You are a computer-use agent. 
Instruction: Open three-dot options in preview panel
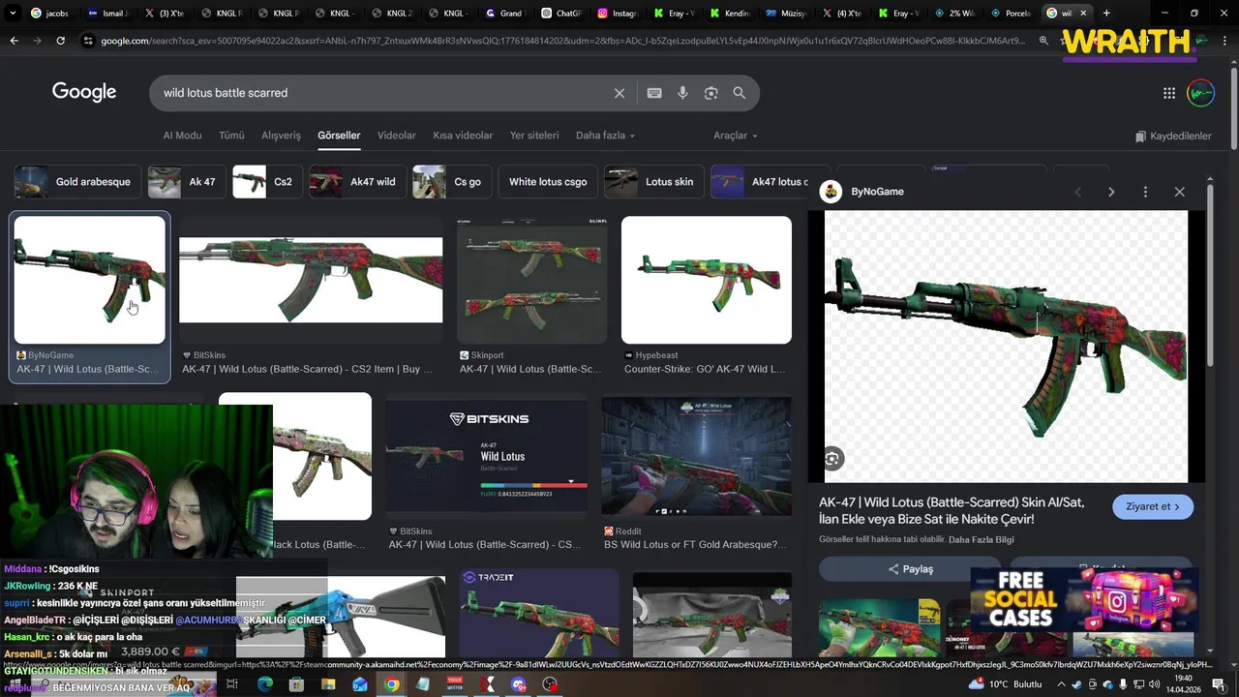coord(1145,192)
